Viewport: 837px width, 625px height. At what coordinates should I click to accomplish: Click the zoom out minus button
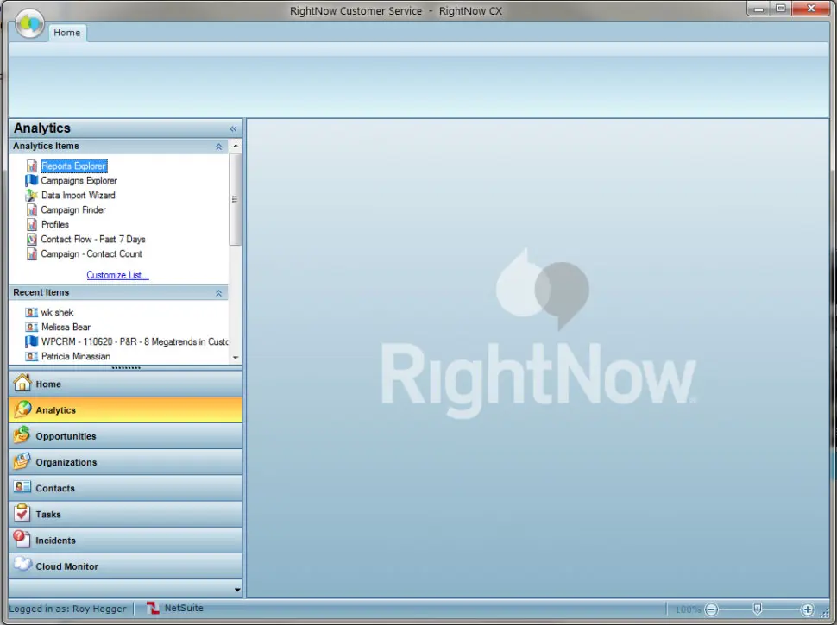tap(711, 609)
